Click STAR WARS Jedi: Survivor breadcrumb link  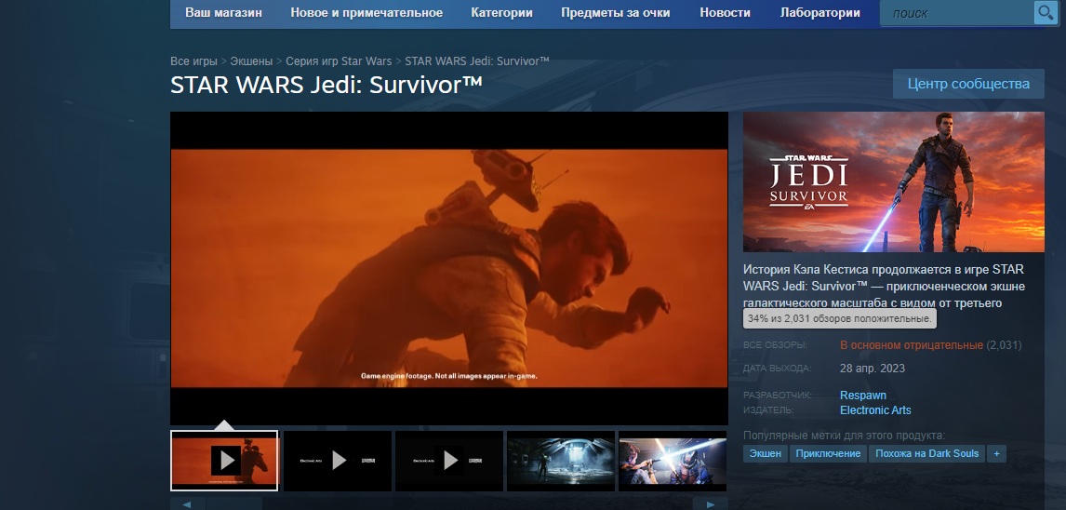(x=477, y=61)
